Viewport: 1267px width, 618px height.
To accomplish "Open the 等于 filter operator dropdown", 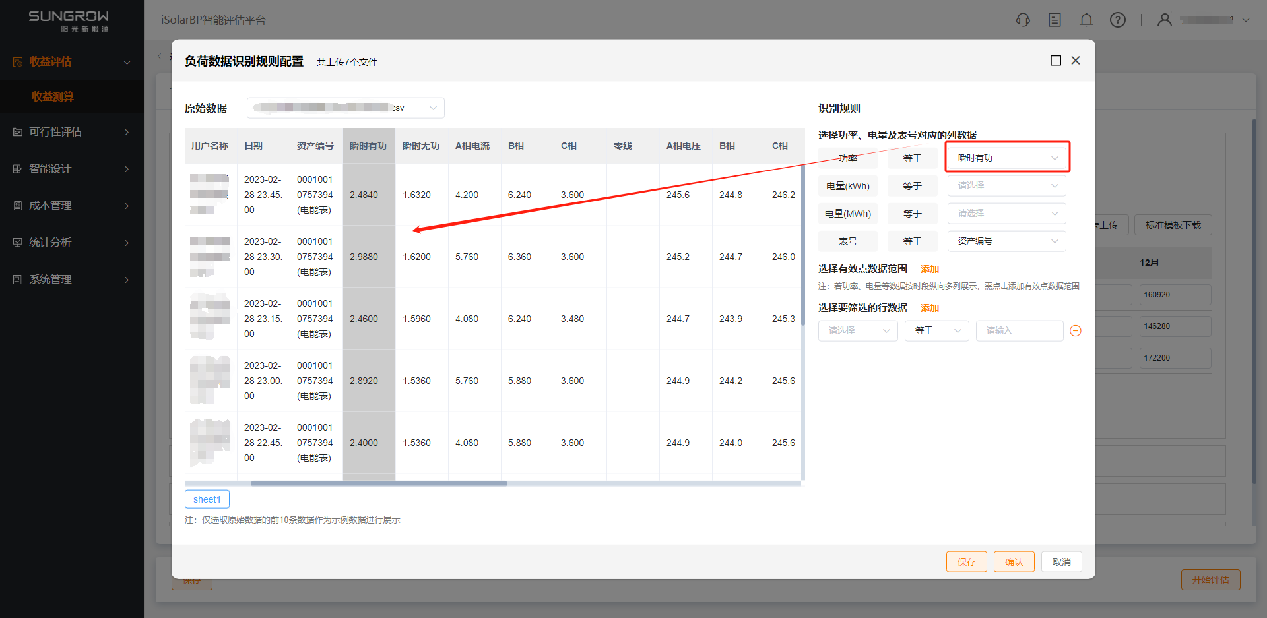I will coord(936,331).
